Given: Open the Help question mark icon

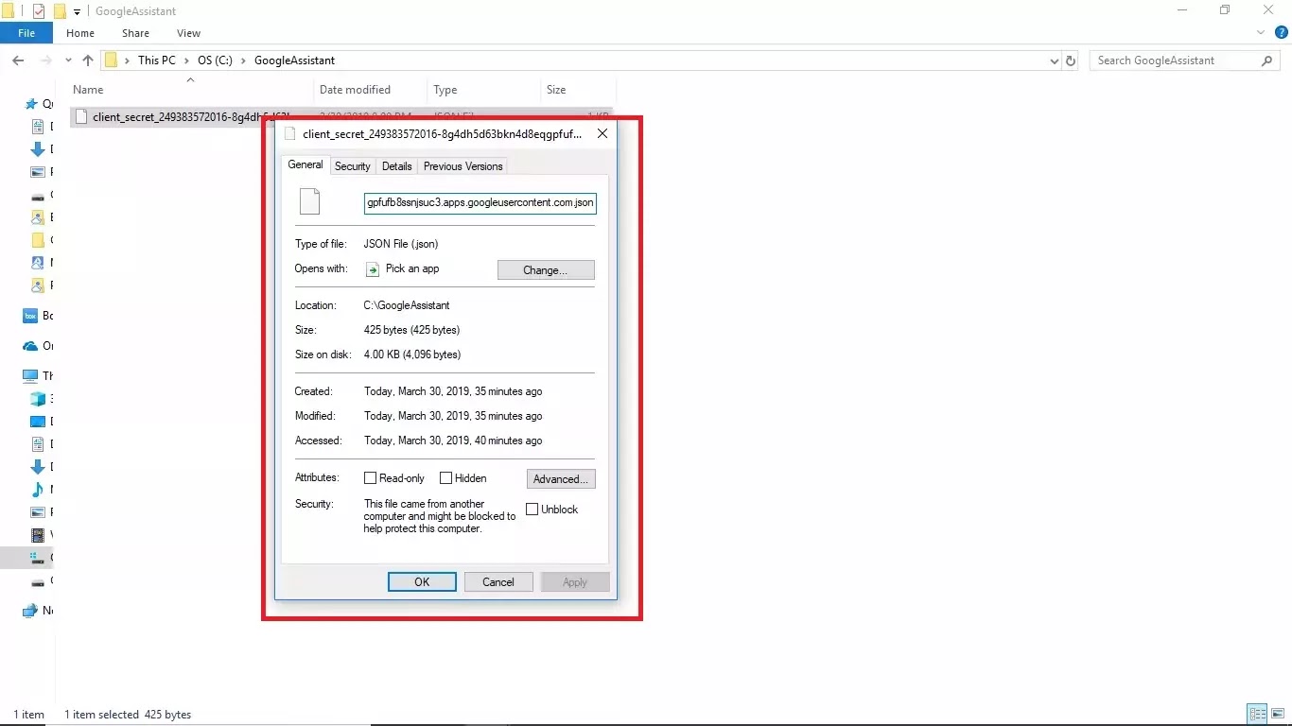Looking at the screenshot, I should [x=1282, y=32].
